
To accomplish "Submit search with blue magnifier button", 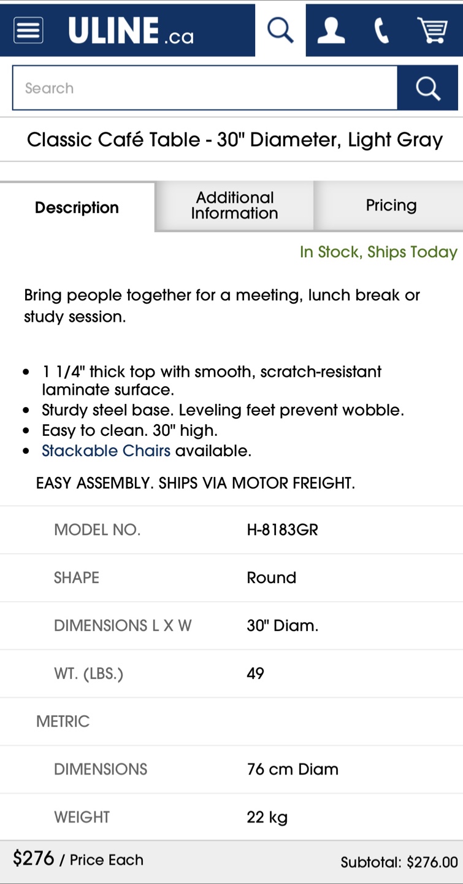I will coord(427,88).
